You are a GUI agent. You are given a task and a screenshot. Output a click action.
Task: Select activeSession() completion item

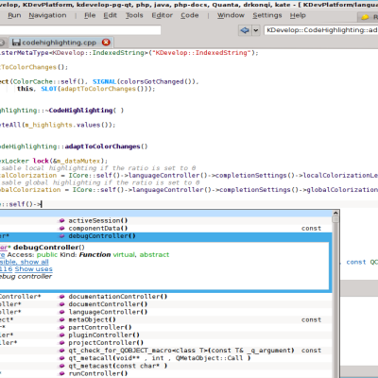click(165, 220)
